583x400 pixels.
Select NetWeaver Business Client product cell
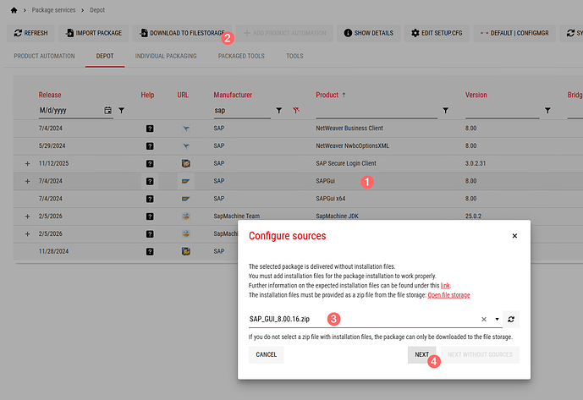[349, 128]
